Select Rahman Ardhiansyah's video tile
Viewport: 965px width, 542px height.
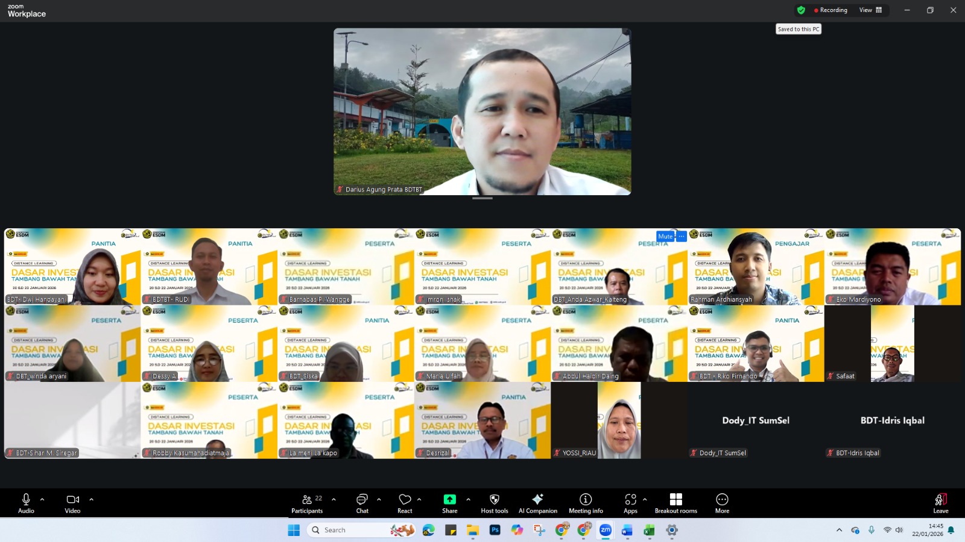[755, 266]
